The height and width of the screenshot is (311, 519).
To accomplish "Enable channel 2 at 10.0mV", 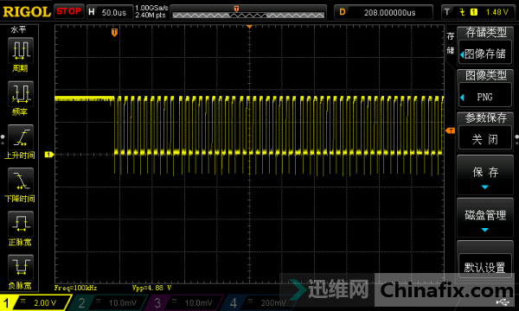I will (x=108, y=302).
